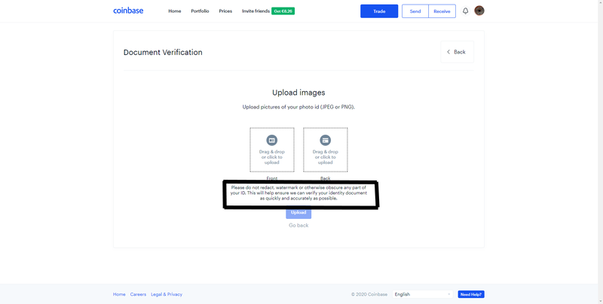Viewport: 603px width, 304px height.
Task: Click the Go back link
Action: point(298,225)
